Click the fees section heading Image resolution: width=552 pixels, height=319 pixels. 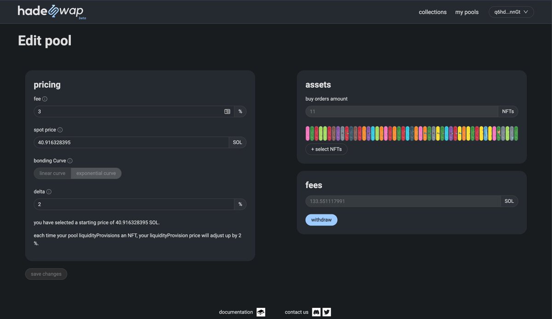[314, 185]
